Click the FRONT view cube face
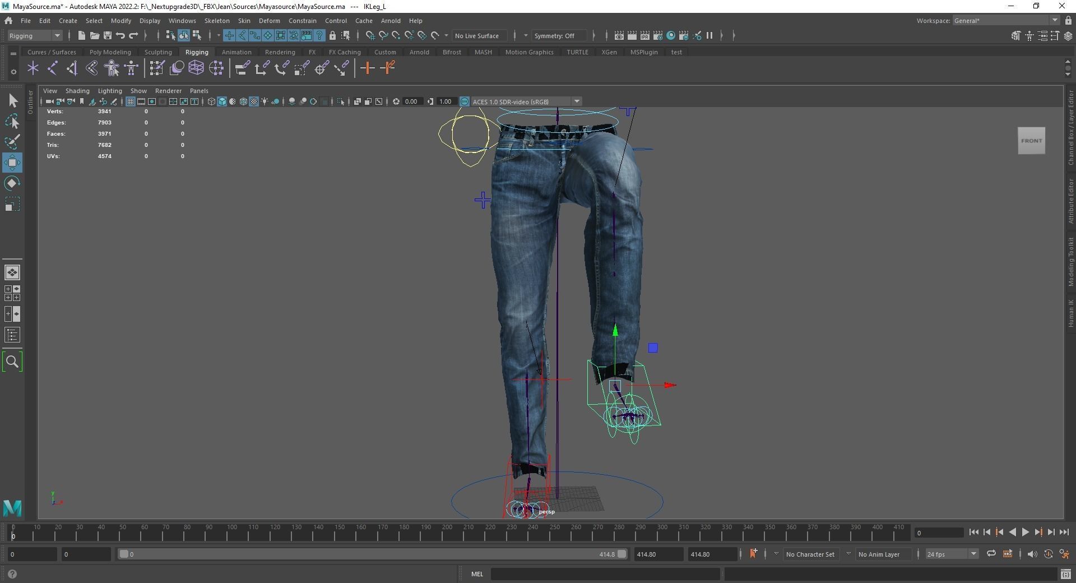Image resolution: width=1076 pixels, height=583 pixels. point(1031,141)
